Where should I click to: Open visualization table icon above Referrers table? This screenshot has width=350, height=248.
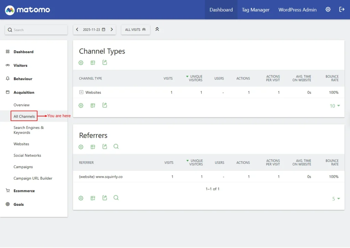click(93, 147)
